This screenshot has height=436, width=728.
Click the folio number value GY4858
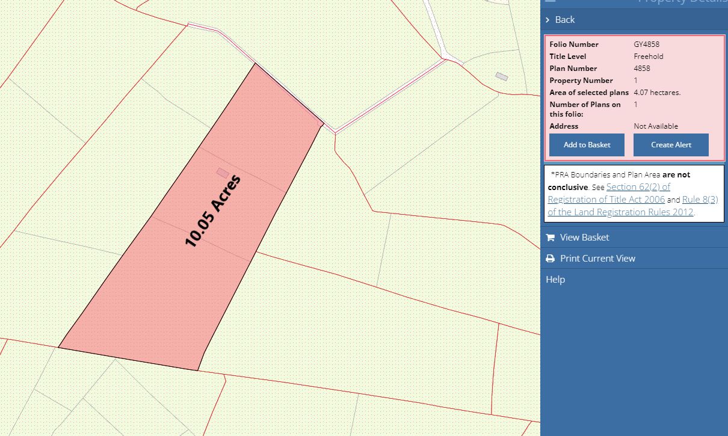point(647,45)
